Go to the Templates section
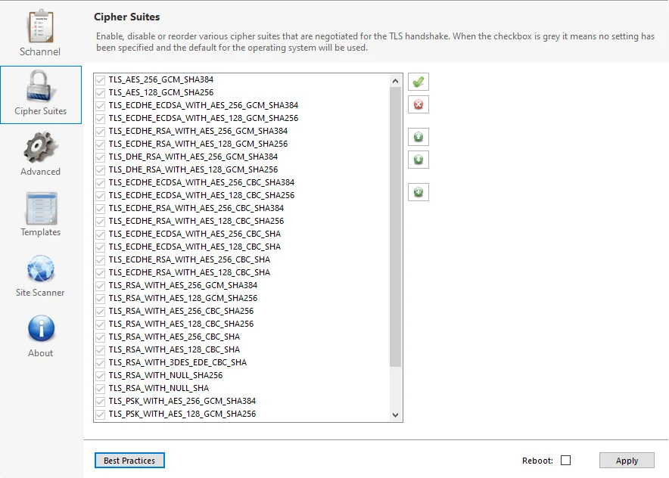This screenshot has height=478, width=669. pyautogui.click(x=41, y=215)
